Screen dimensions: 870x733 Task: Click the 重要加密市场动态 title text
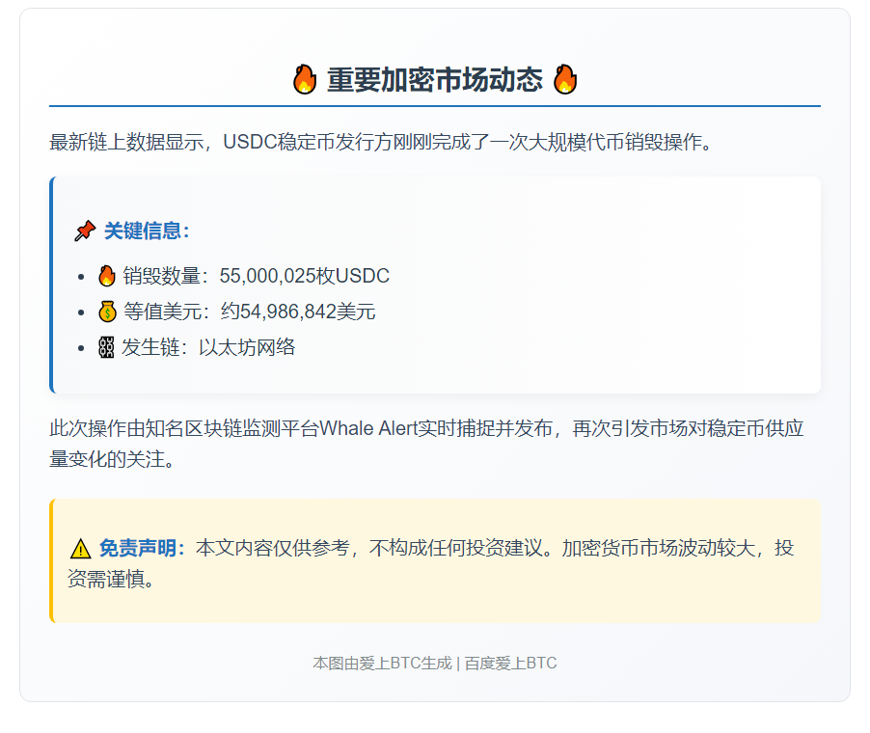[434, 79]
